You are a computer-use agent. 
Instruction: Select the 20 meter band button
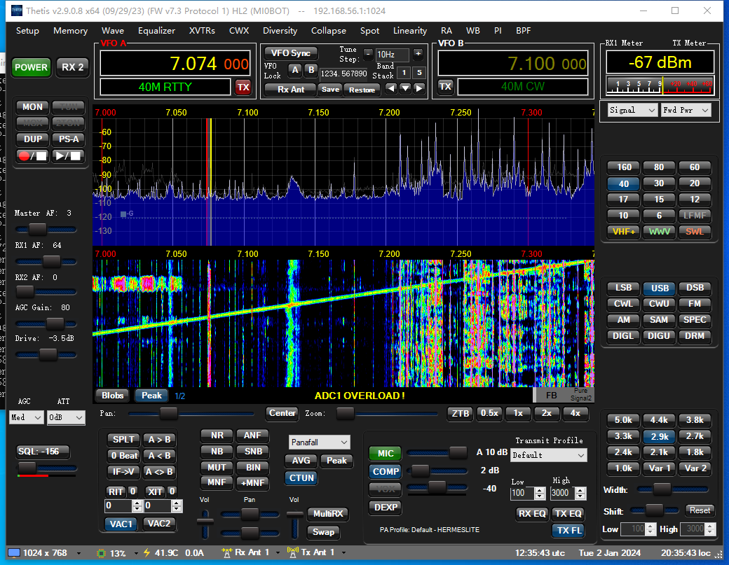pos(694,183)
